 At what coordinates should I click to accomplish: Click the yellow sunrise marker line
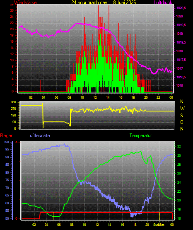[54, 216]
